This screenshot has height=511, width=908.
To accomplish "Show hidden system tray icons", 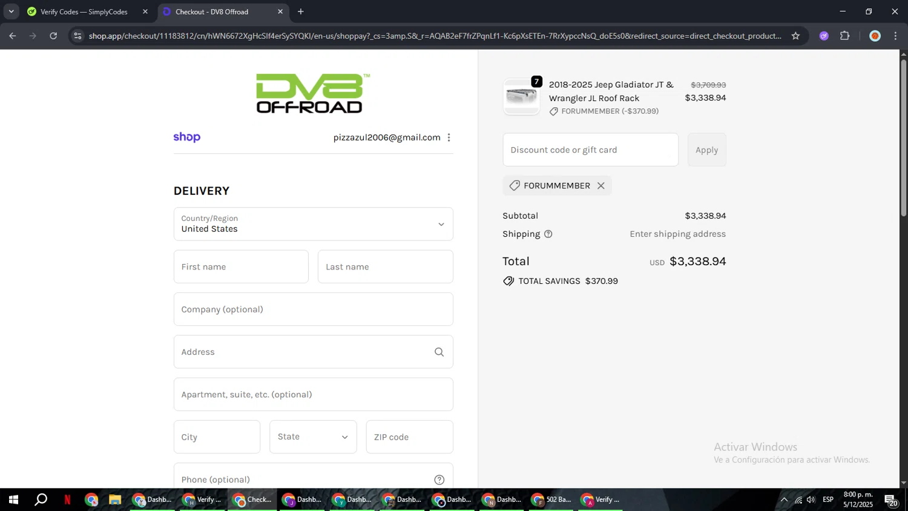I will pos(784,499).
